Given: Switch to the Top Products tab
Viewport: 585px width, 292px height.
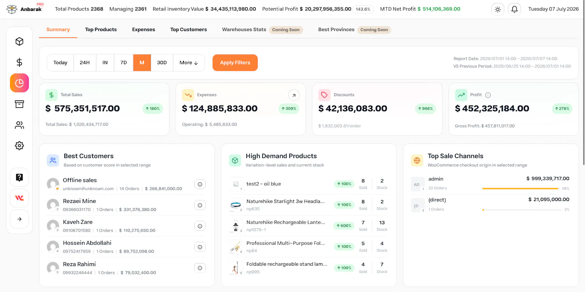Looking at the screenshot, I should point(101,30).
